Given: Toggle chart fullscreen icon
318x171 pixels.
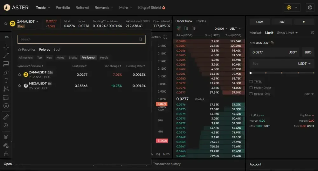Looking at the screenshot, I should click(x=165, y=37).
